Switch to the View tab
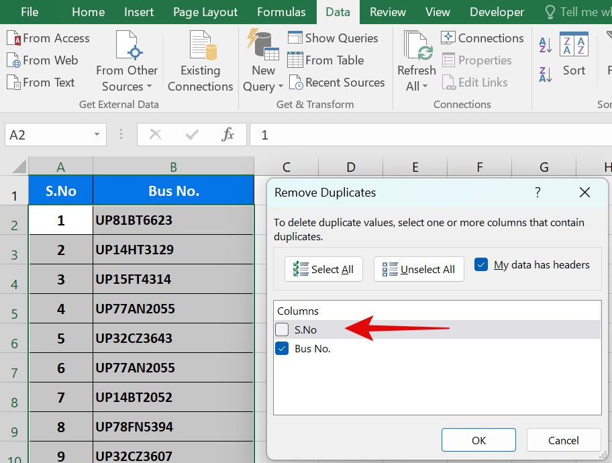The image size is (612, 463). tap(438, 12)
